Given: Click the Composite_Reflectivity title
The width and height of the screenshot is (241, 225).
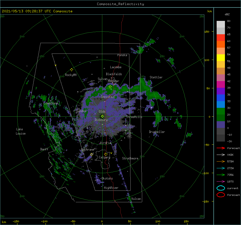Looking at the screenshot, I should [x=120, y=4].
